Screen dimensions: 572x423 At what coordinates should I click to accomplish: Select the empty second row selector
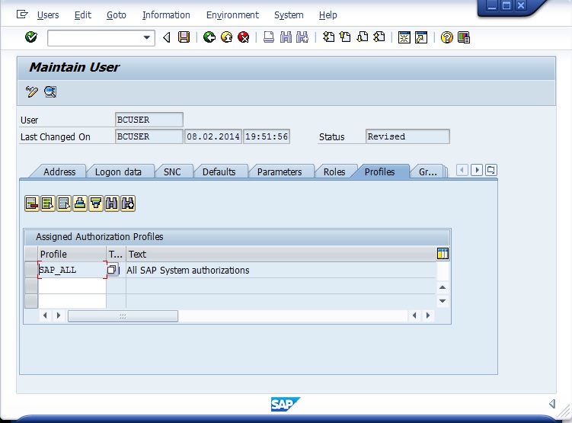pyautogui.click(x=31, y=285)
